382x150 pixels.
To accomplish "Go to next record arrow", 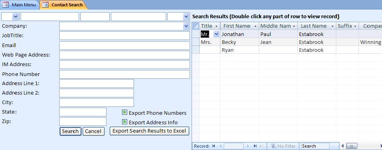I will [x=248, y=146].
